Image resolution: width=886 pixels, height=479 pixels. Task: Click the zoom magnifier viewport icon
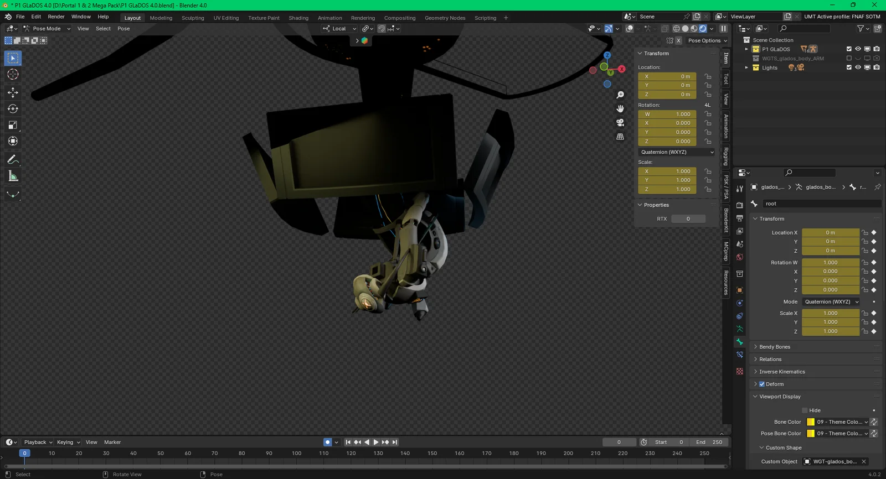point(620,95)
